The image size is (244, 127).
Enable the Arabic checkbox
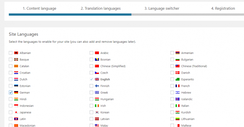click(91, 53)
